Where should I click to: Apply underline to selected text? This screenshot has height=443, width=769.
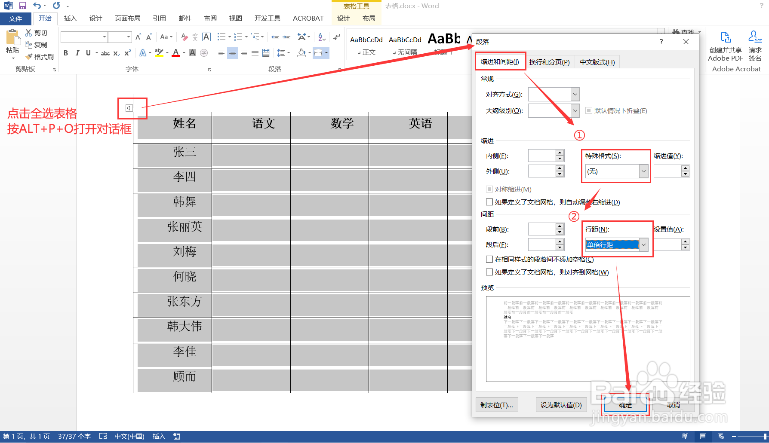[87, 53]
